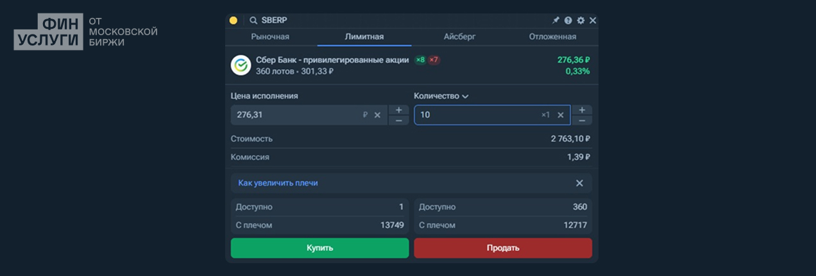The width and height of the screenshot is (816, 276).
Task: Click the Финуслуги logo
Action: [x=86, y=31]
